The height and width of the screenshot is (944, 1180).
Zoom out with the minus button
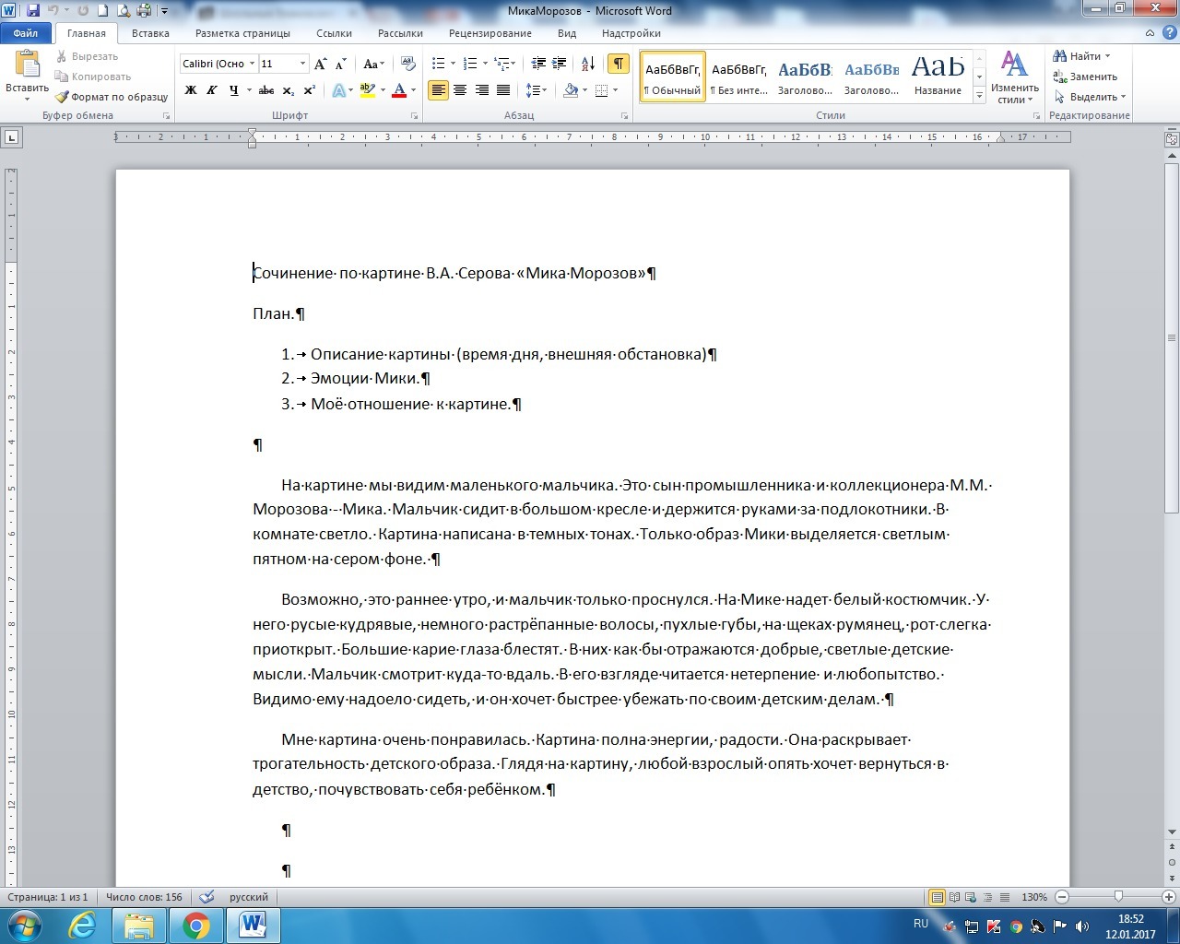(1062, 897)
